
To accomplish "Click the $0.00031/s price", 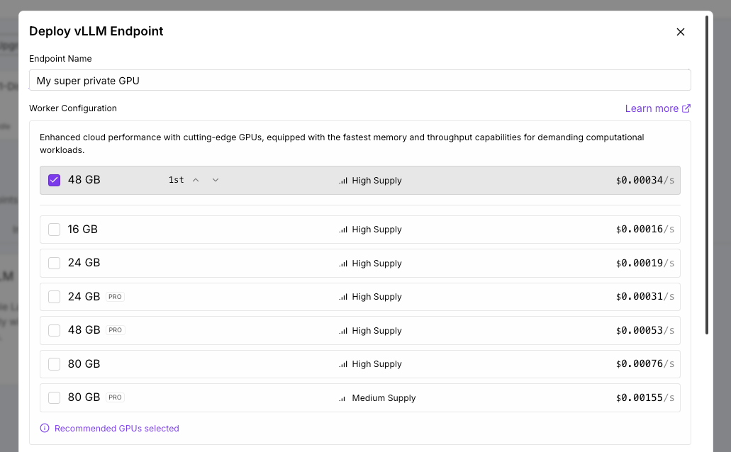I will [644, 297].
